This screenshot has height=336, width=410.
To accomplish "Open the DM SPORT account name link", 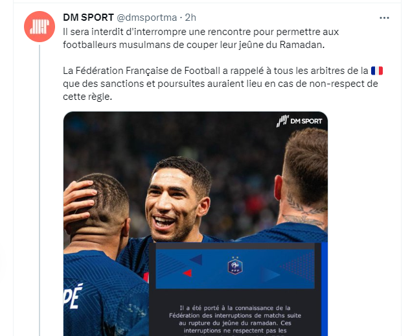I will [88, 18].
